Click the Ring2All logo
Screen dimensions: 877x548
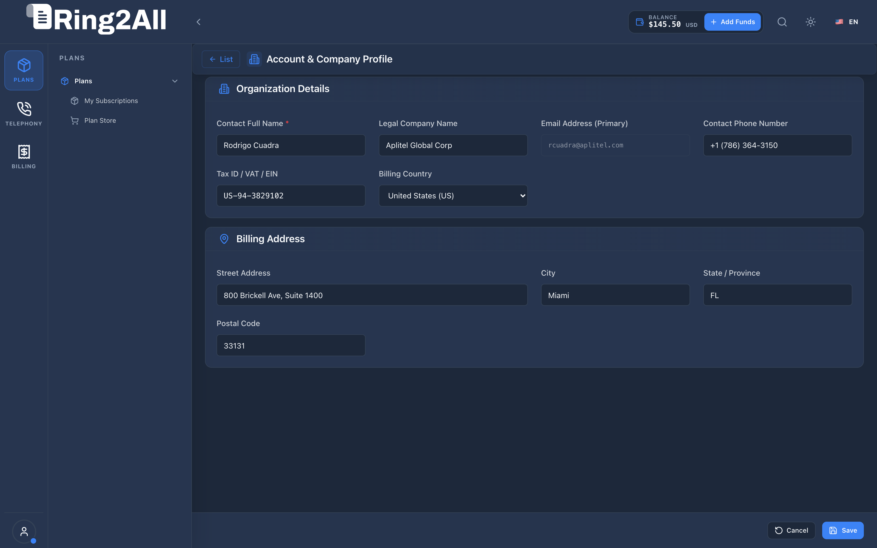click(x=96, y=19)
